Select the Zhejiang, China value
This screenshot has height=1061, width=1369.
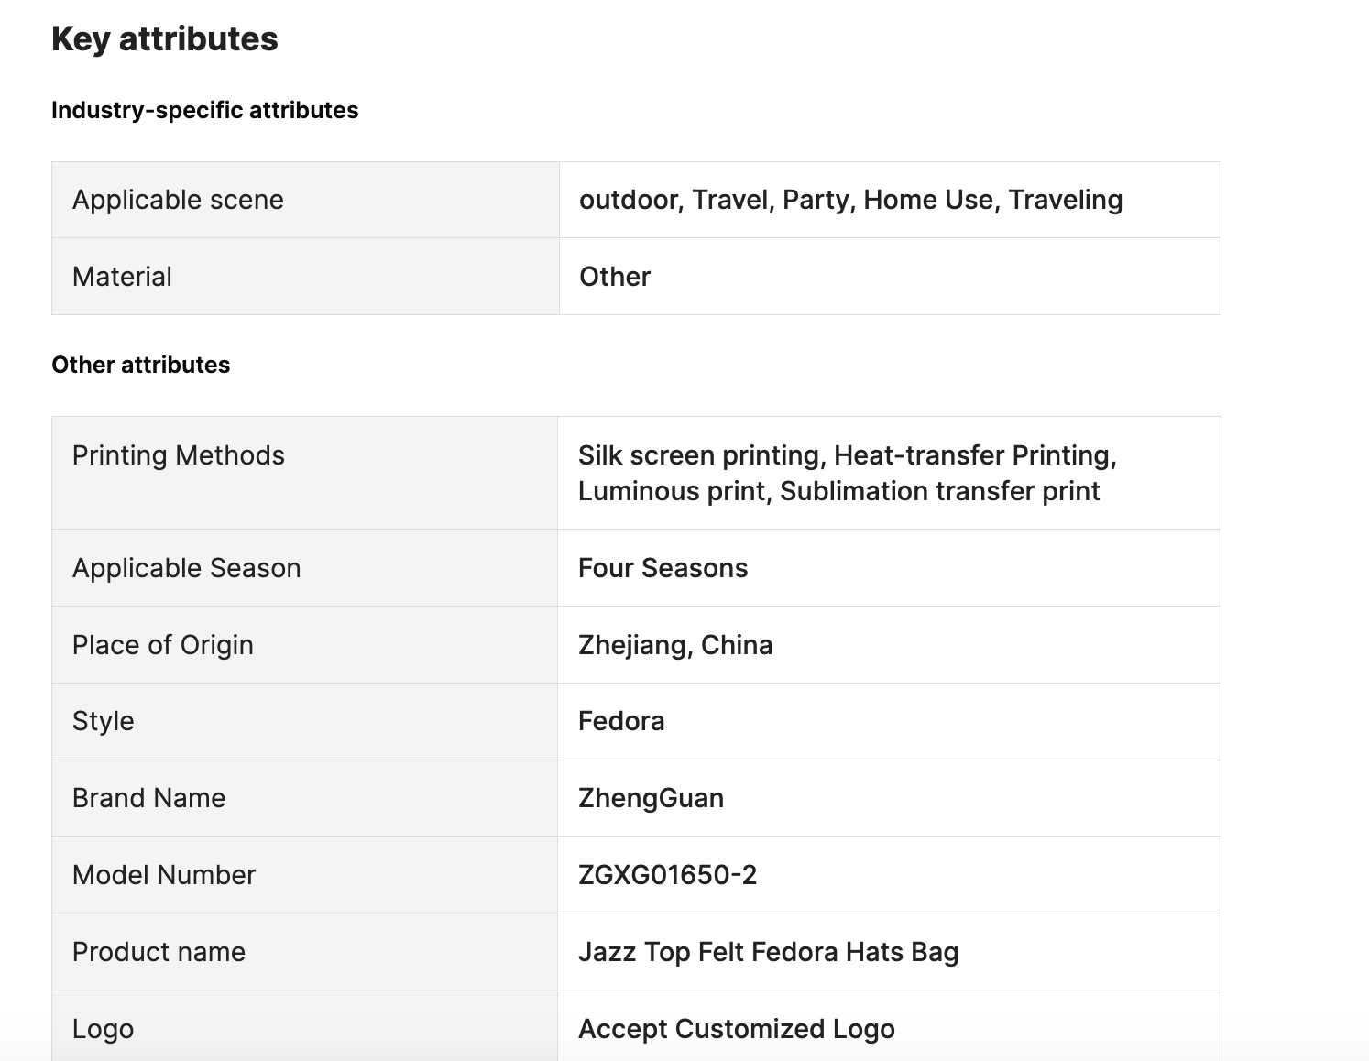click(675, 645)
